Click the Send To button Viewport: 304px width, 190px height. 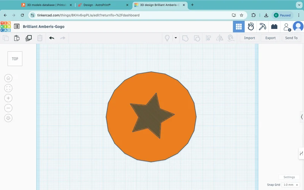(291, 38)
